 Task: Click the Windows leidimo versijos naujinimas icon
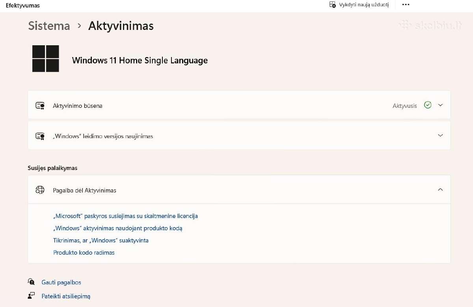coord(40,136)
